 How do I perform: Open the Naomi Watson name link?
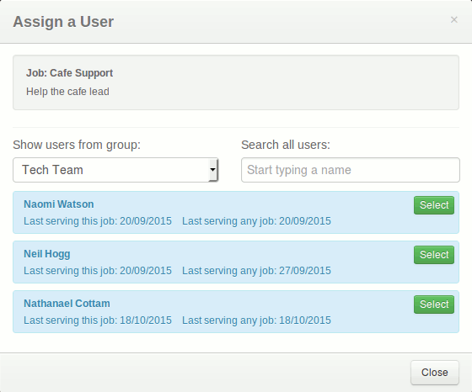pos(59,204)
